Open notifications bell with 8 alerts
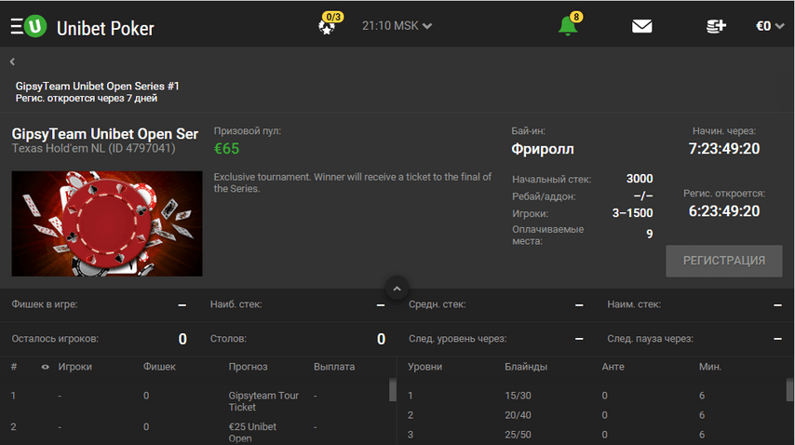The height and width of the screenshot is (445, 795). coord(570,24)
